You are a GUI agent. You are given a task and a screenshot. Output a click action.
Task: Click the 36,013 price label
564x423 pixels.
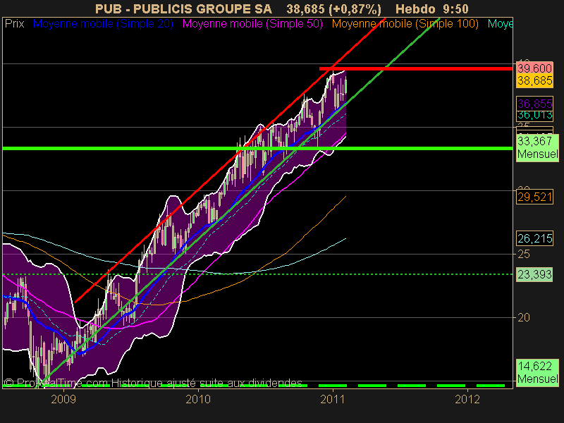[x=534, y=116]
